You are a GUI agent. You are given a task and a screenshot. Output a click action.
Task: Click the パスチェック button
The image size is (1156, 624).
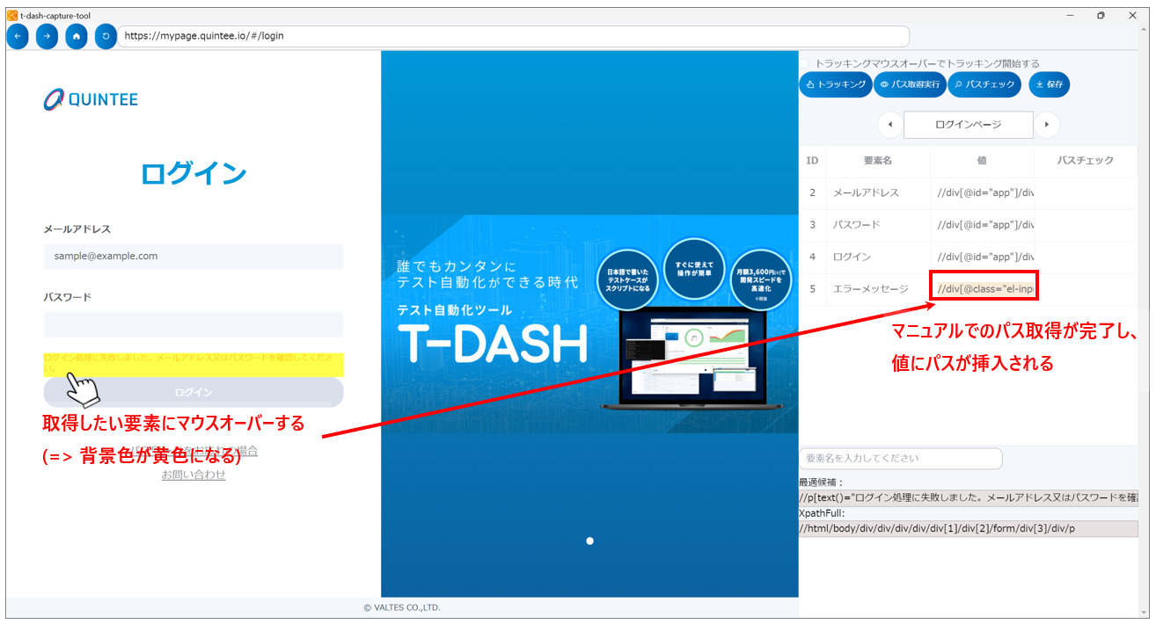(986, 84)
